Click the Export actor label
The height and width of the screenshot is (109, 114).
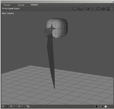17,9
